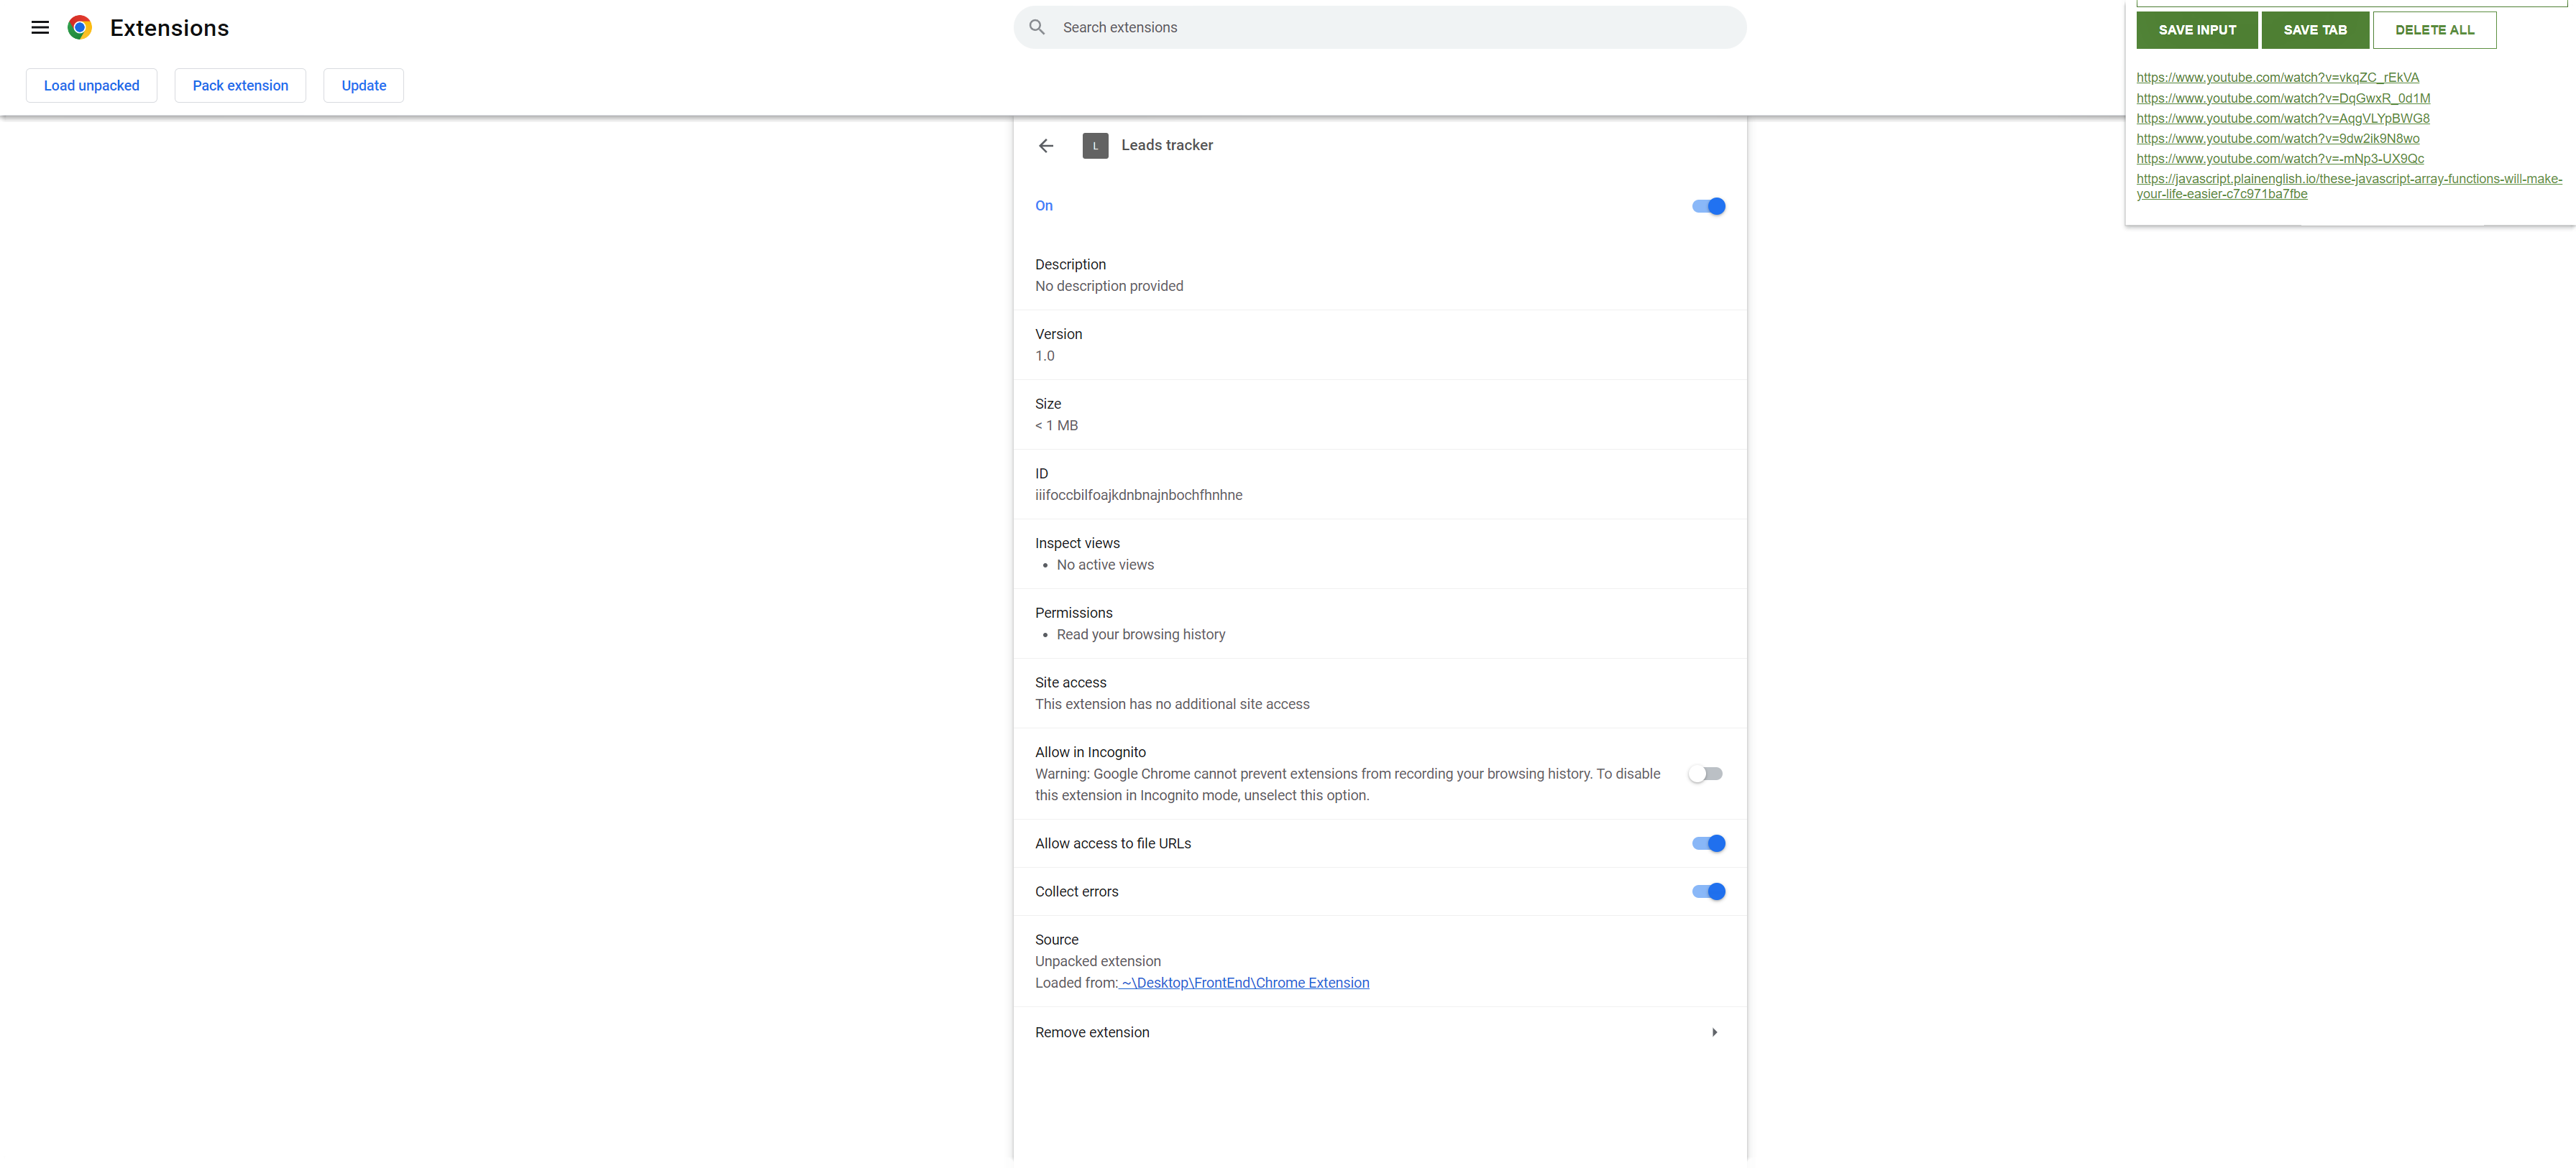Click the Load unpacked button
The height and width of the screenshot is (1168, 2576).
(x=91, y=85)
